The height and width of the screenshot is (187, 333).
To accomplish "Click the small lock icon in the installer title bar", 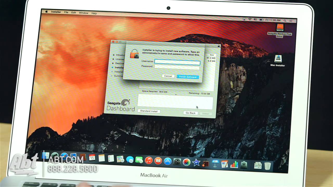I will click(x=219, y=46).
